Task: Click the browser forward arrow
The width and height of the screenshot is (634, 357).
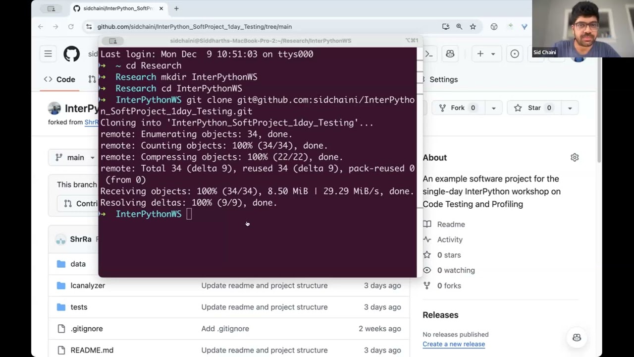Action: coord(55,27)
